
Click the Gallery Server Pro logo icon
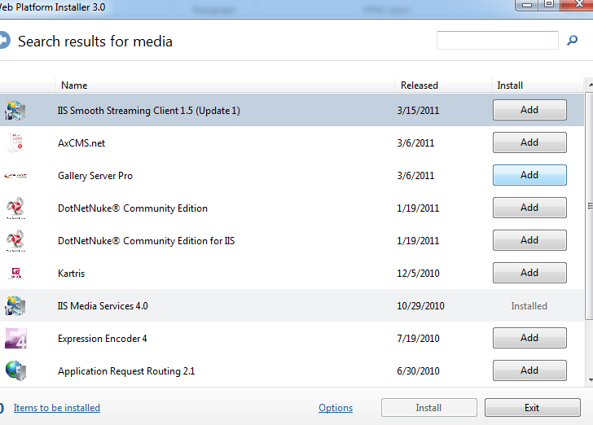tap(15, 175)
